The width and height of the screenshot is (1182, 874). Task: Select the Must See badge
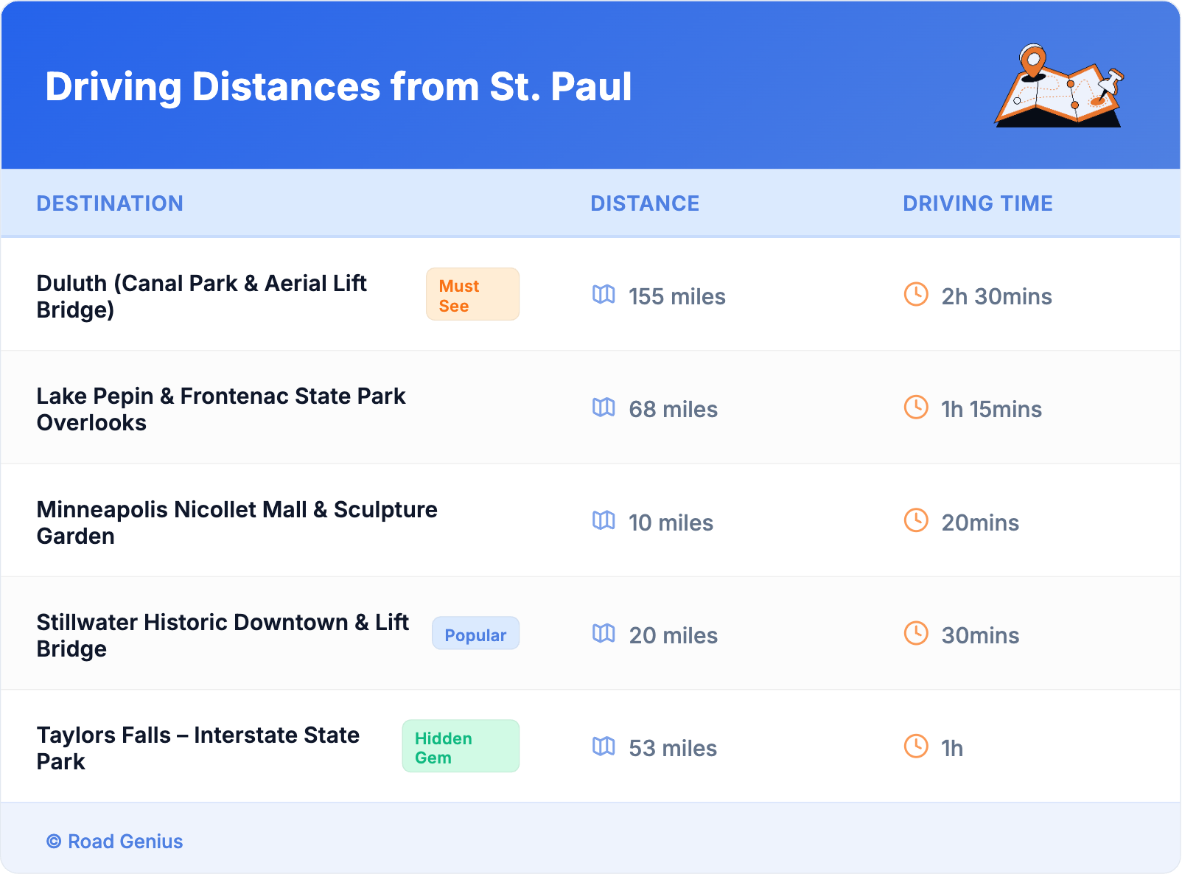(472, 295)
